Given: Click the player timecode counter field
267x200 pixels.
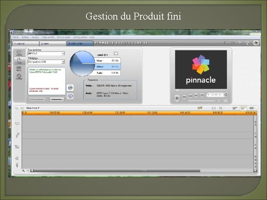Looking at the screenshot, I should point(215,94).
